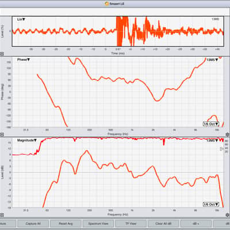Image resolution: width=230 pixels, height=230 pixels.
Task: Click the Capture All button
Action: click(33, 224)
